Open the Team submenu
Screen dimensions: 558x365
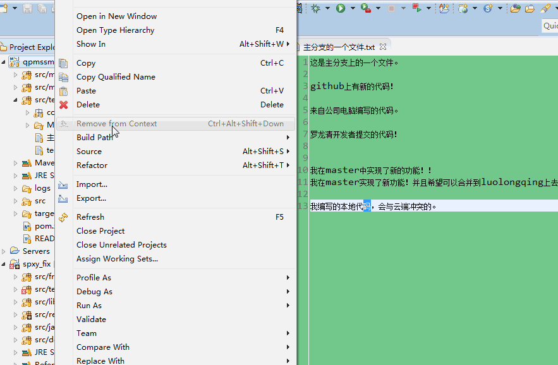87,333
